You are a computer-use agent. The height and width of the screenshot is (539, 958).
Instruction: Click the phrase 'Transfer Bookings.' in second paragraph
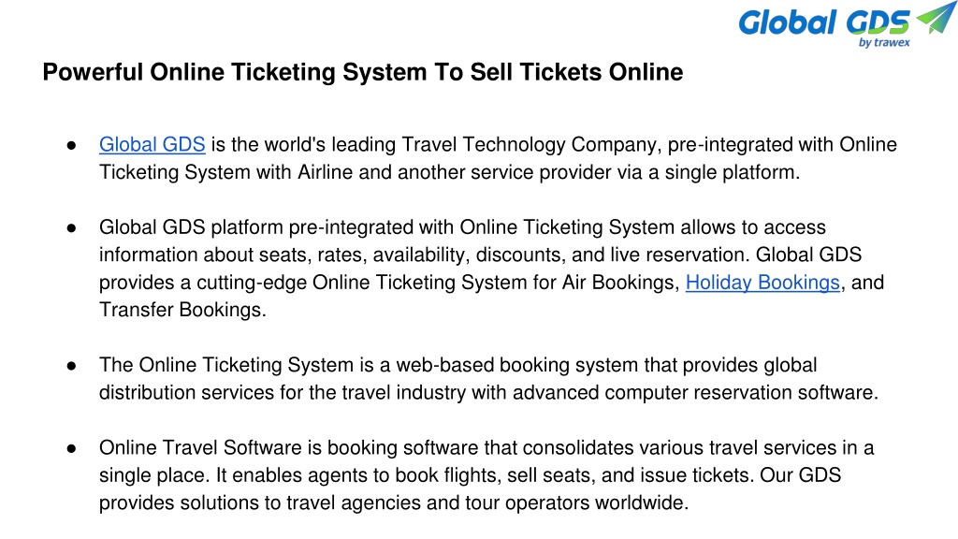(x=182, y=310)
